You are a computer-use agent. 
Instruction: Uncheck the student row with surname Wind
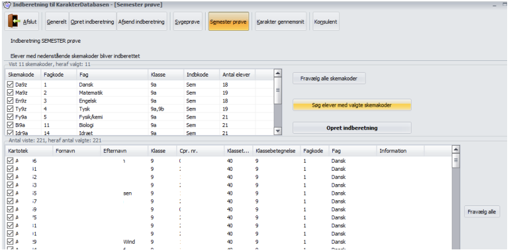(x=10, y=242)
